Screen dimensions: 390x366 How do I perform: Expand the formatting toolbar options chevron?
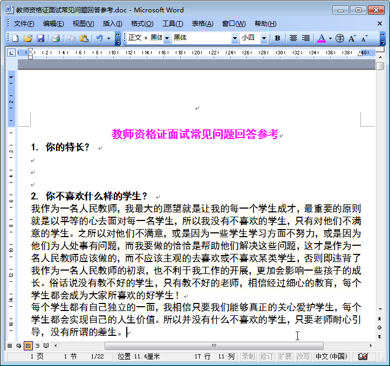[x=383, y=38]
